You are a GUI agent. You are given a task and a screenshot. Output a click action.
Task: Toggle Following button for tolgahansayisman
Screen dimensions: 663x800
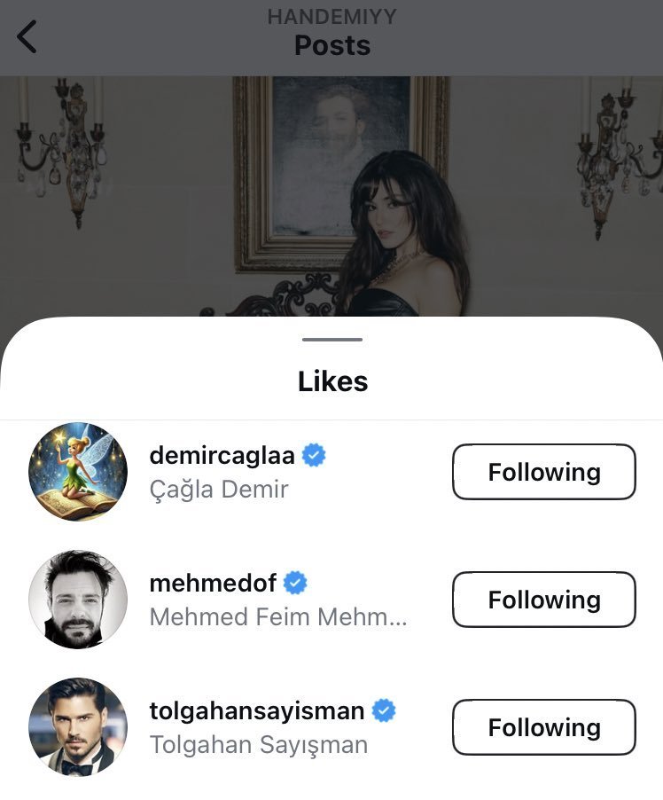[x=543, y=727]
